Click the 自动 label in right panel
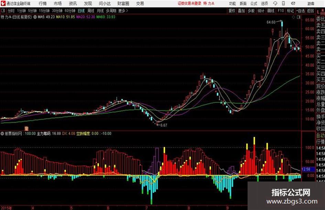 point(320,136)
